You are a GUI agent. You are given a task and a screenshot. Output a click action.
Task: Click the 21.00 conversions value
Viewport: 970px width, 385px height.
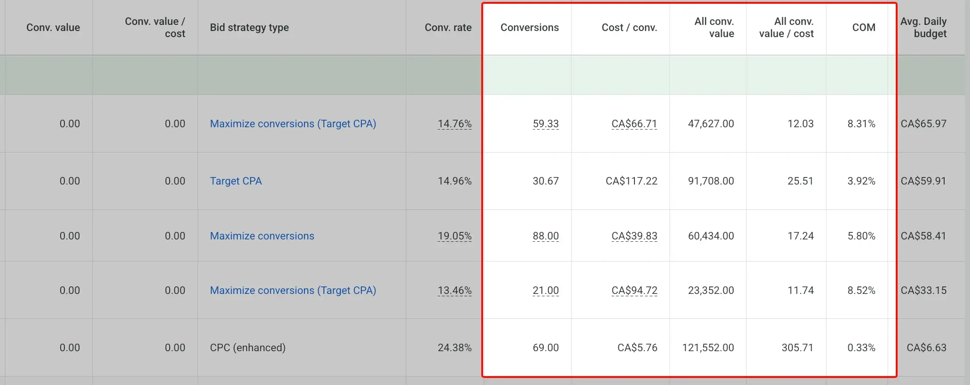pyautogui.click(x=546, y=290)
